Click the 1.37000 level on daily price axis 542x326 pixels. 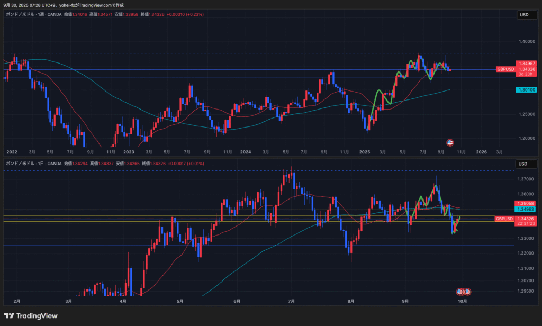526,179
